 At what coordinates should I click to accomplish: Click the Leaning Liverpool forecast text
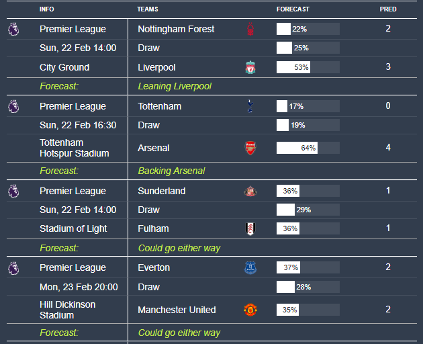pyautogui.click(x=175, y=86)
